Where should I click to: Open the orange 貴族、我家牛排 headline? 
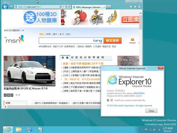pos(83,64)
